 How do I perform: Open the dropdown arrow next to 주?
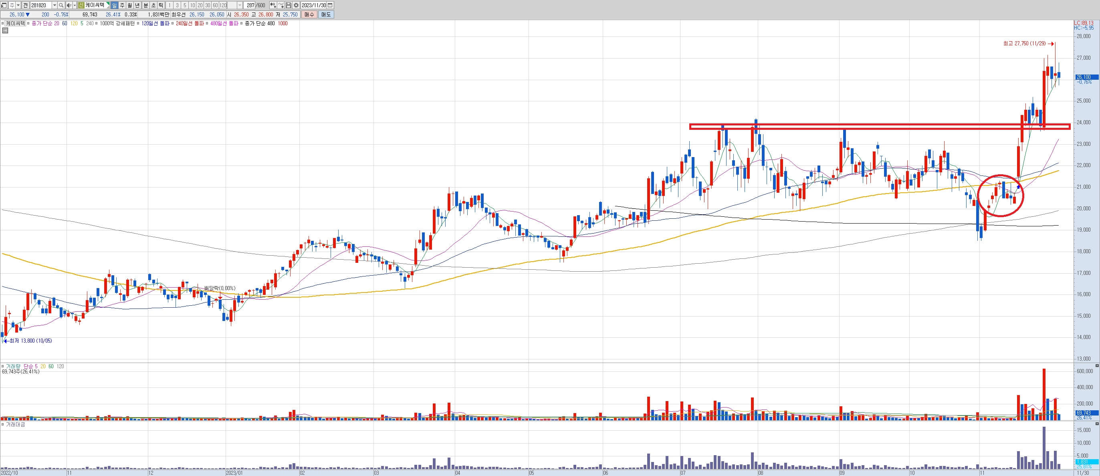point(18,5)
